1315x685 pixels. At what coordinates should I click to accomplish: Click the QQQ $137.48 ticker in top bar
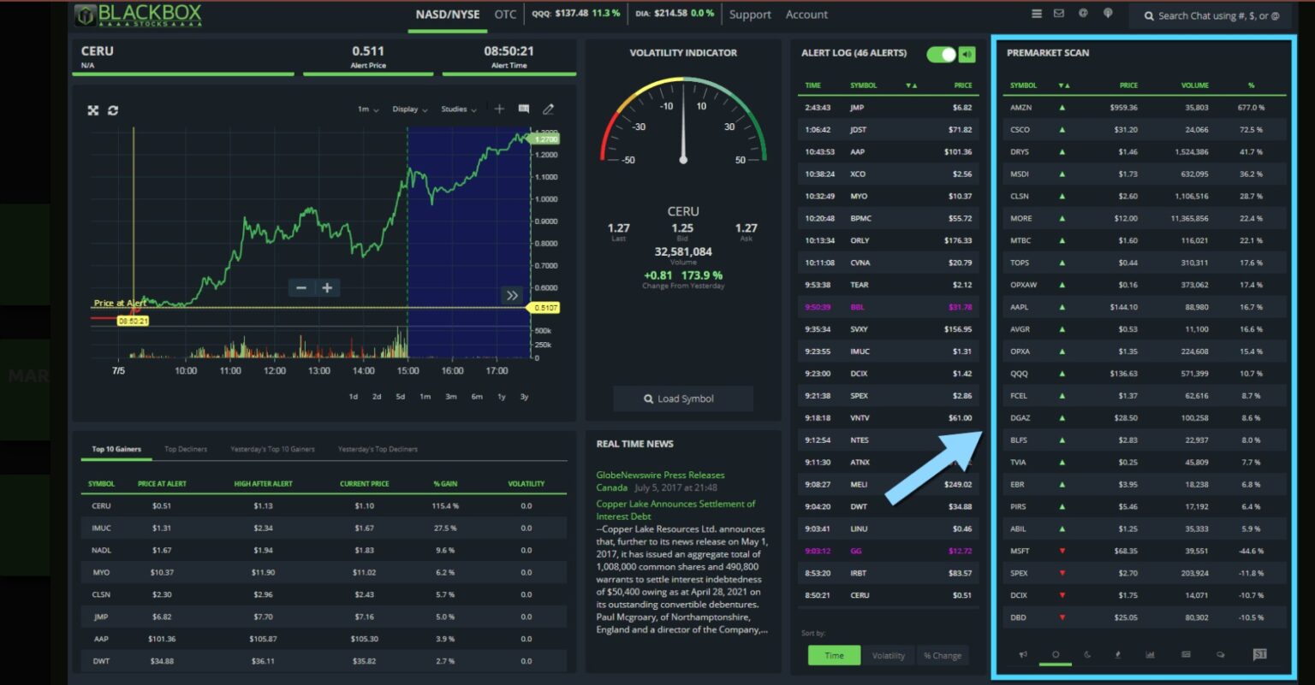tap(576, 14)
